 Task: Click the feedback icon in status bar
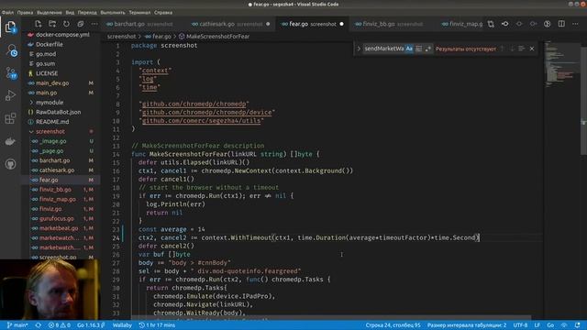point(564,325)
